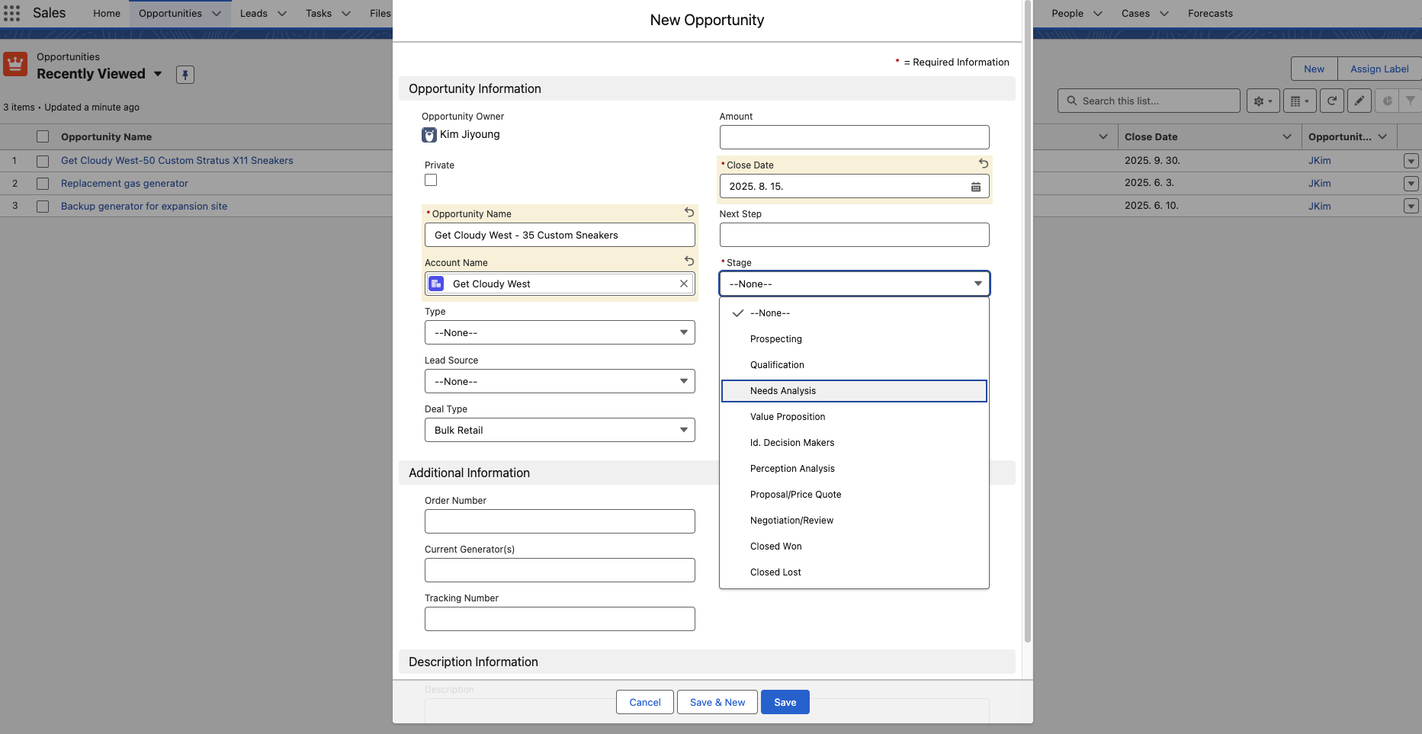Collapse the Stage dropdown

click(855, 284)
